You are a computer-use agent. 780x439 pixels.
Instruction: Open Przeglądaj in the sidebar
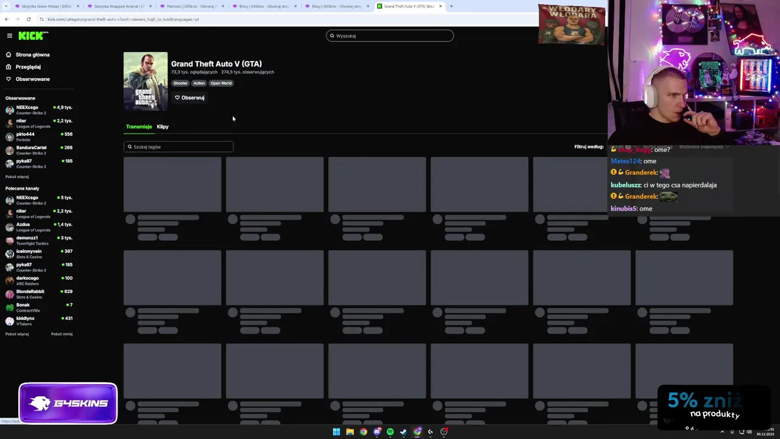(x=28, y=67)
